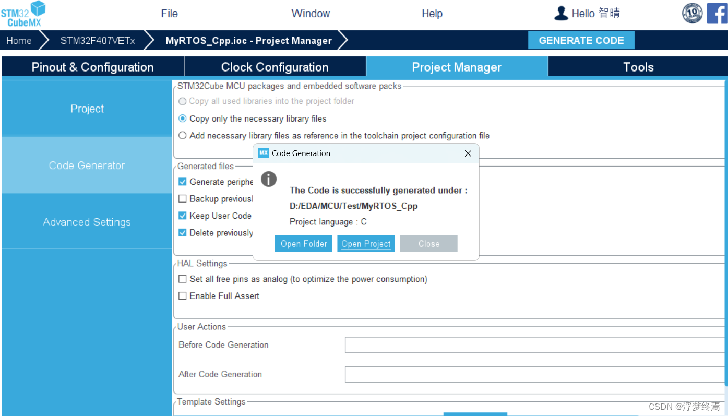Click the Open Project button
The width and height of the screenshot is (728, 416).
pyautogui.click(x=366, y=244)
